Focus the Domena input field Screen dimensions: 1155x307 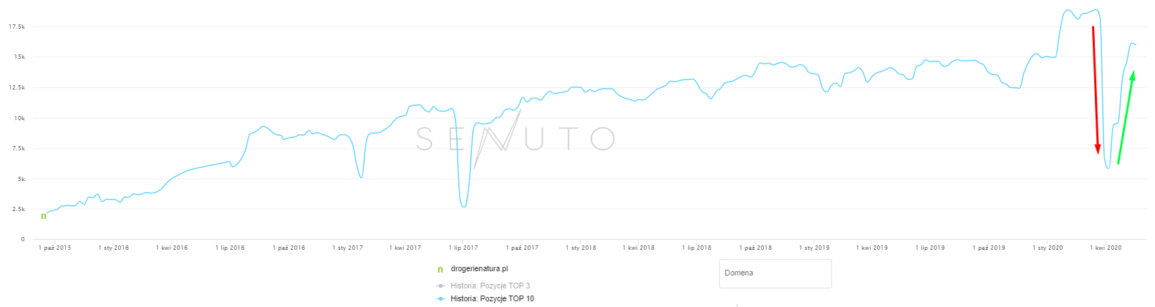775,273
